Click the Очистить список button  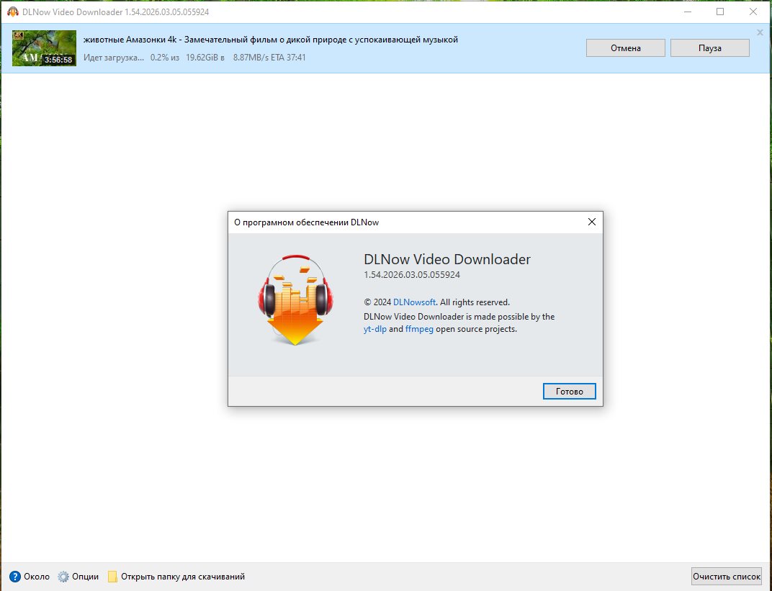[x=726, y=576]
